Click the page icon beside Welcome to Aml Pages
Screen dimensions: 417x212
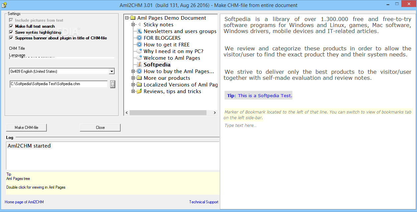point(139,58)
